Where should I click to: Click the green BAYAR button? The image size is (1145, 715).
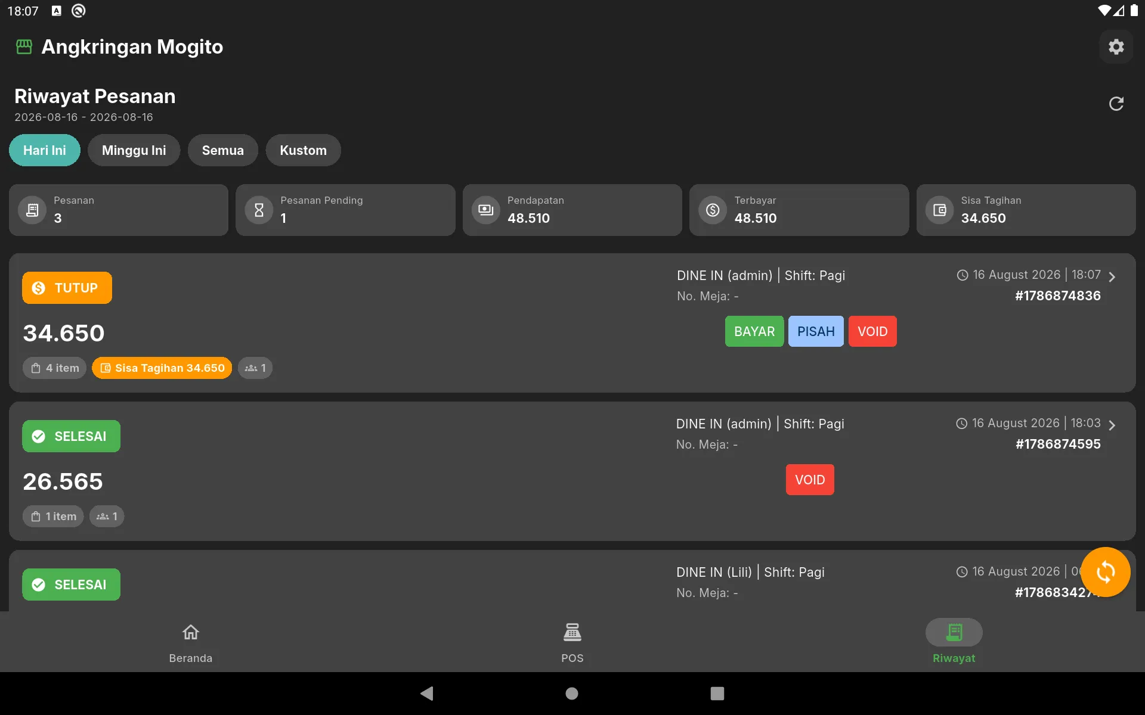(754, 331)
